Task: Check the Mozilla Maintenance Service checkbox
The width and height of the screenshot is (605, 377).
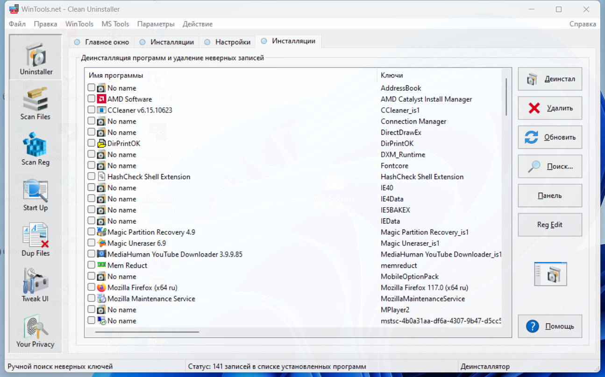Action: [x=91, y=299]
